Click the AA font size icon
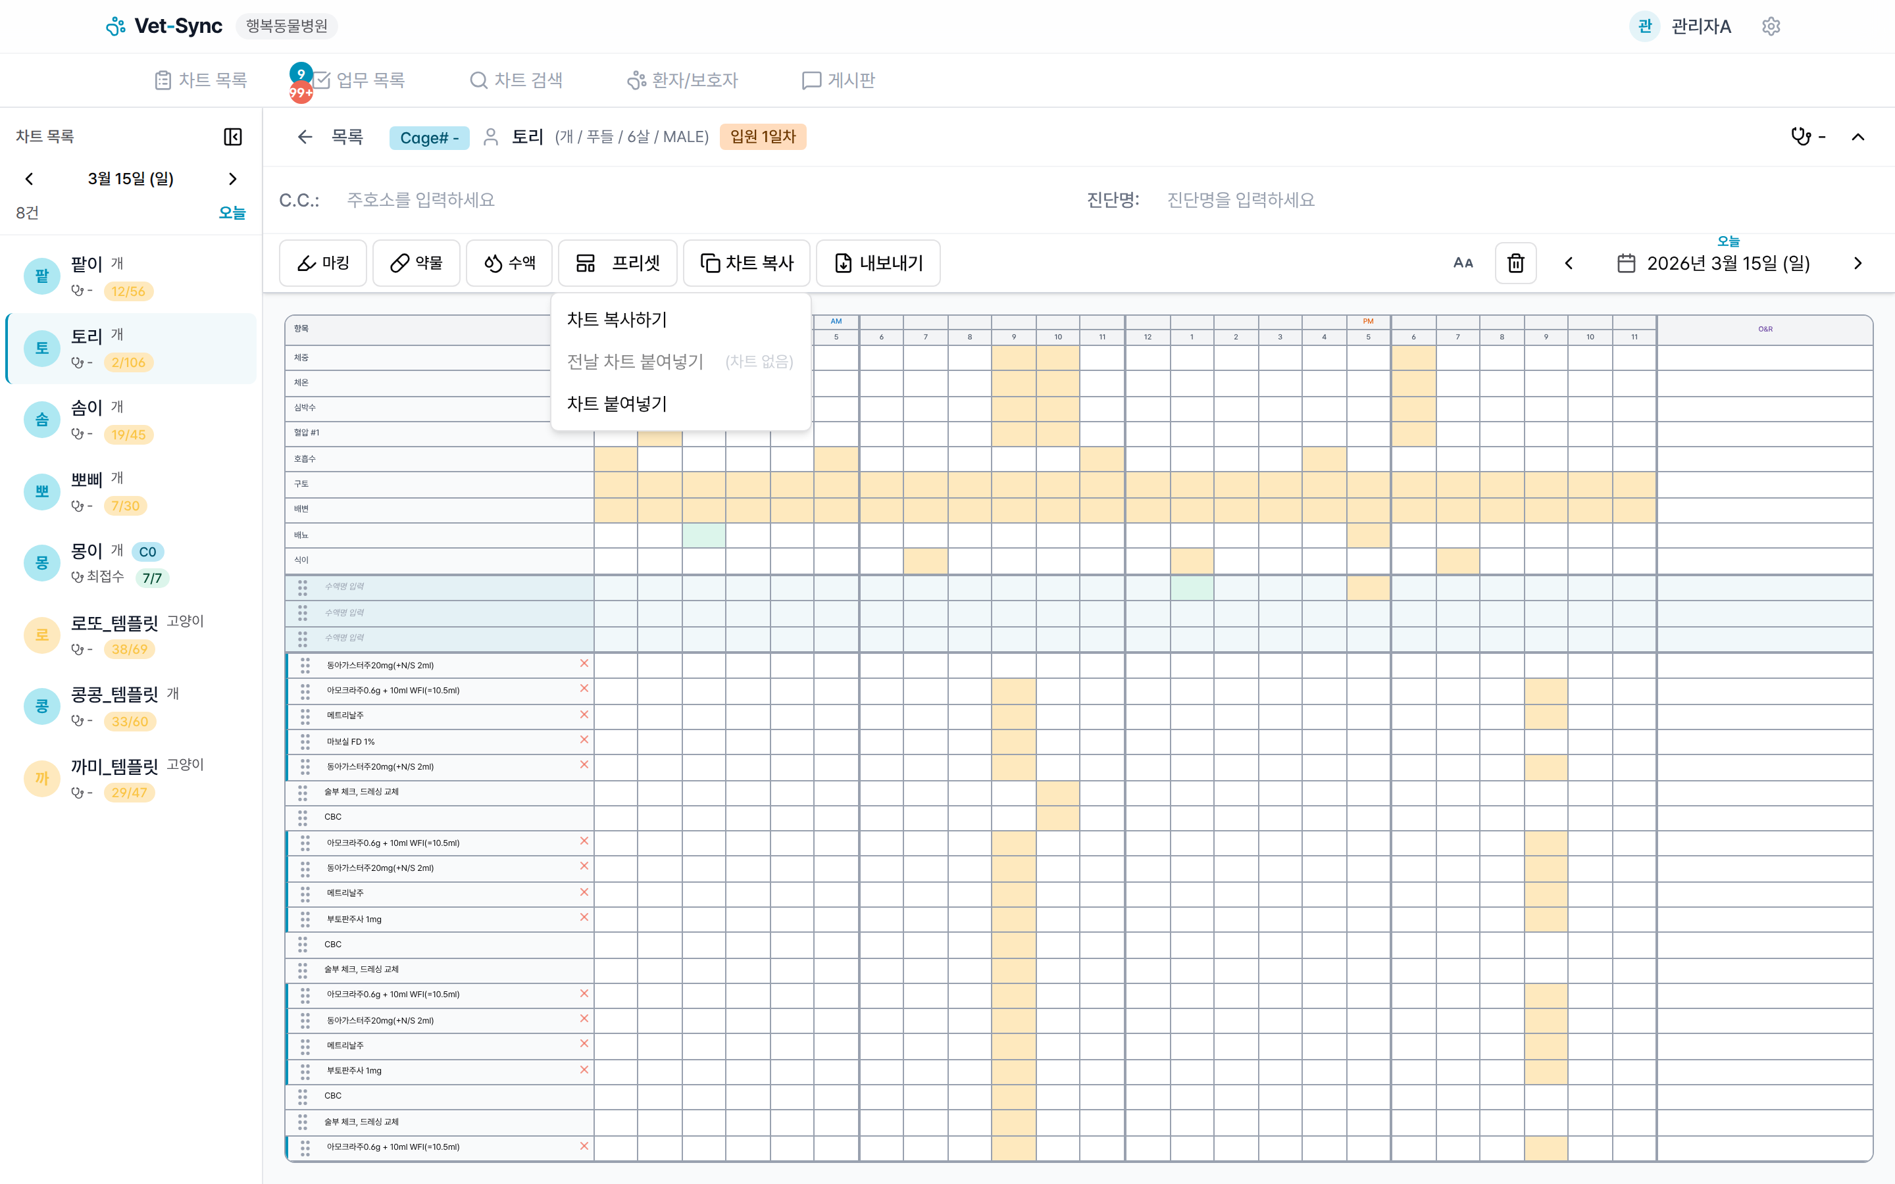This screenshot has width=1895, height=1184. coord(1463,263)
